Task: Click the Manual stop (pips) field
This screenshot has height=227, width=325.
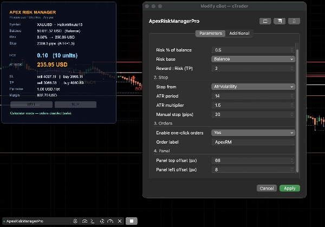Action: pyautogui.click(x=253, y=114)
